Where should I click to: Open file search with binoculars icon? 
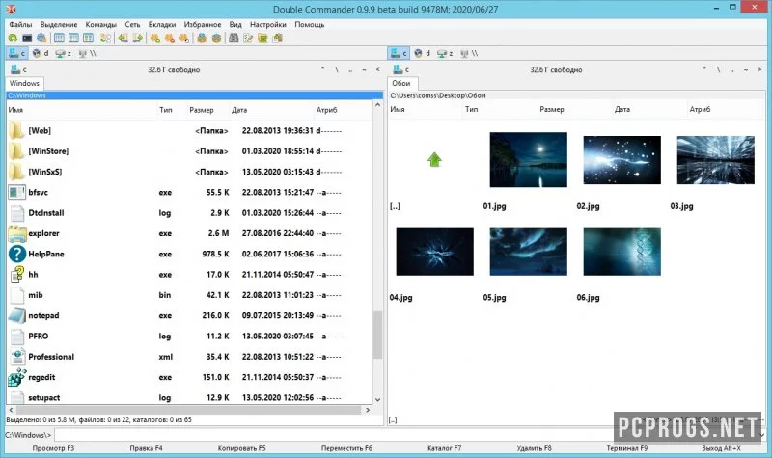[234, 38]
